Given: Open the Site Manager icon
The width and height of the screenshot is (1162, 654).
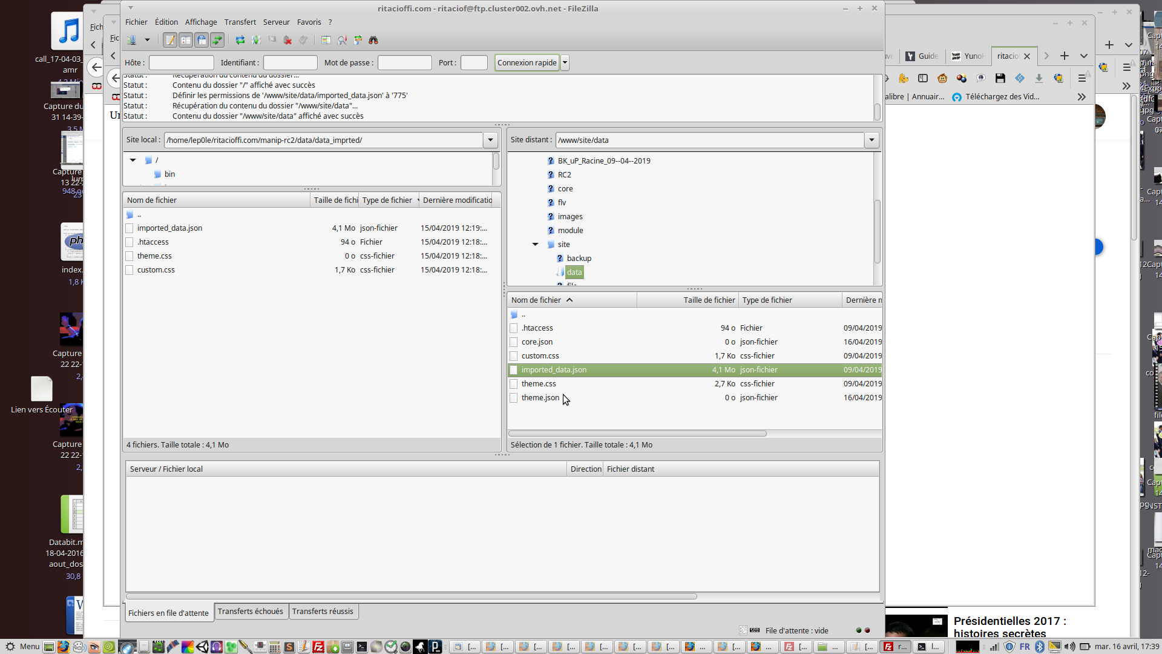Looking at the screenshot, I should point(131,40).
